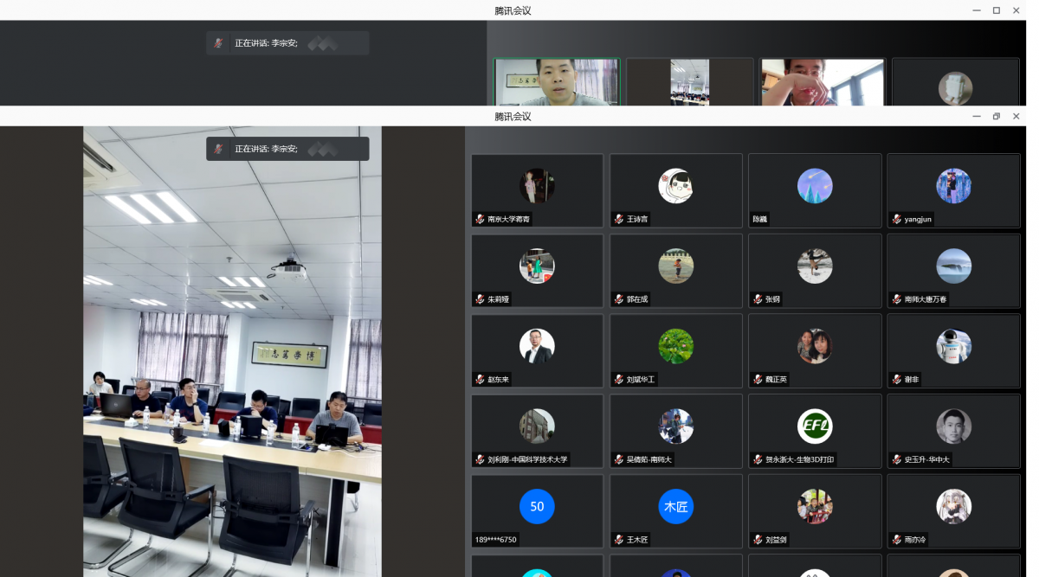Viewport: 1039px width, 577px height.
Task: Select the green-bordered speaker video thumbnail in the background window
Action: 557,82
